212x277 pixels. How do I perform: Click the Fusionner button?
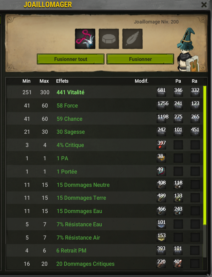tap(140, 59)
